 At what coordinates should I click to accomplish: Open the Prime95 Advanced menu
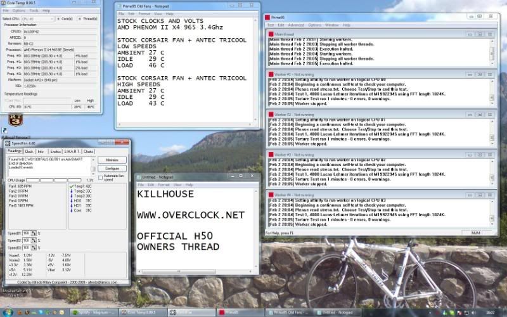(x=296, y=25)
